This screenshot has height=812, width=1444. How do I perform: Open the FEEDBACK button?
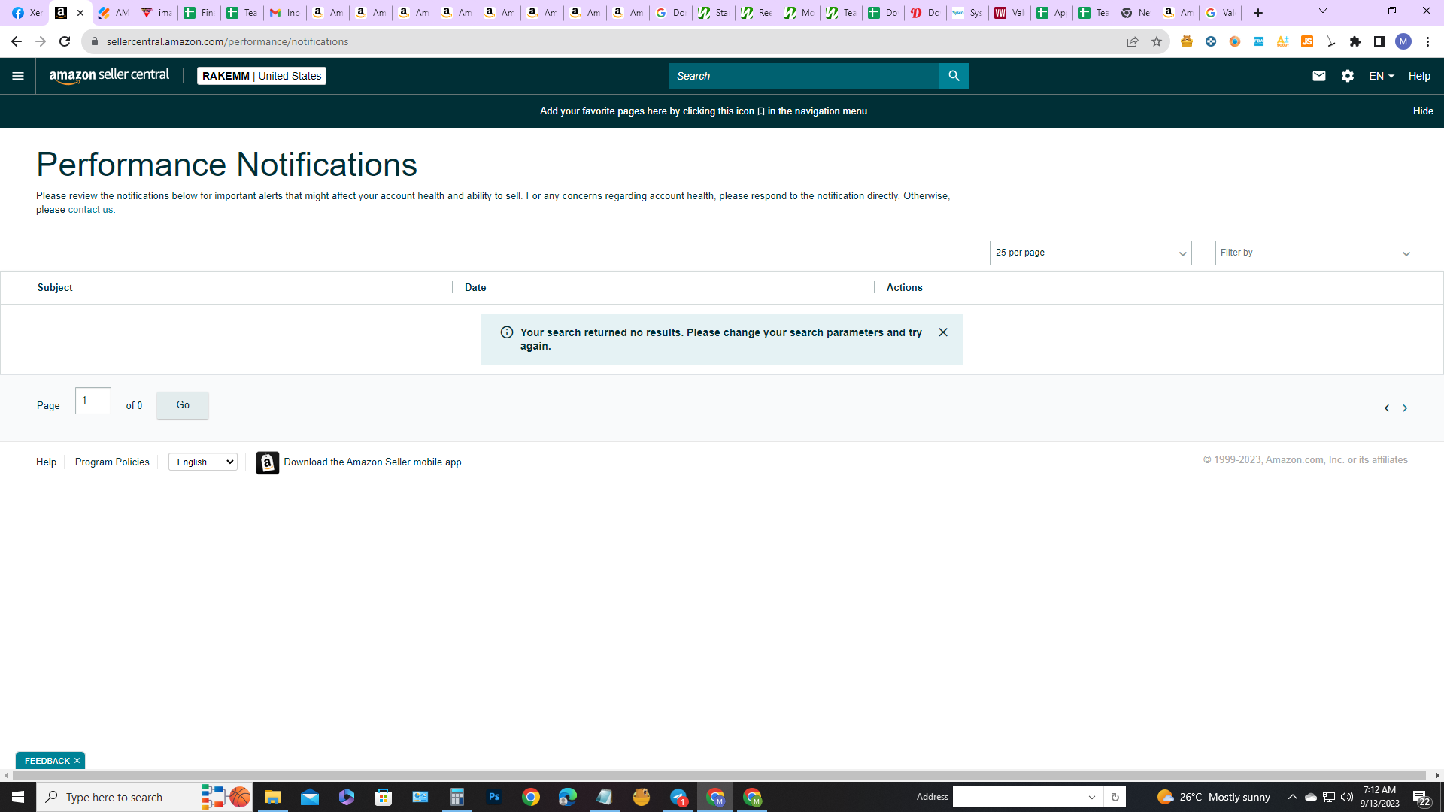[x=47, y=761]
